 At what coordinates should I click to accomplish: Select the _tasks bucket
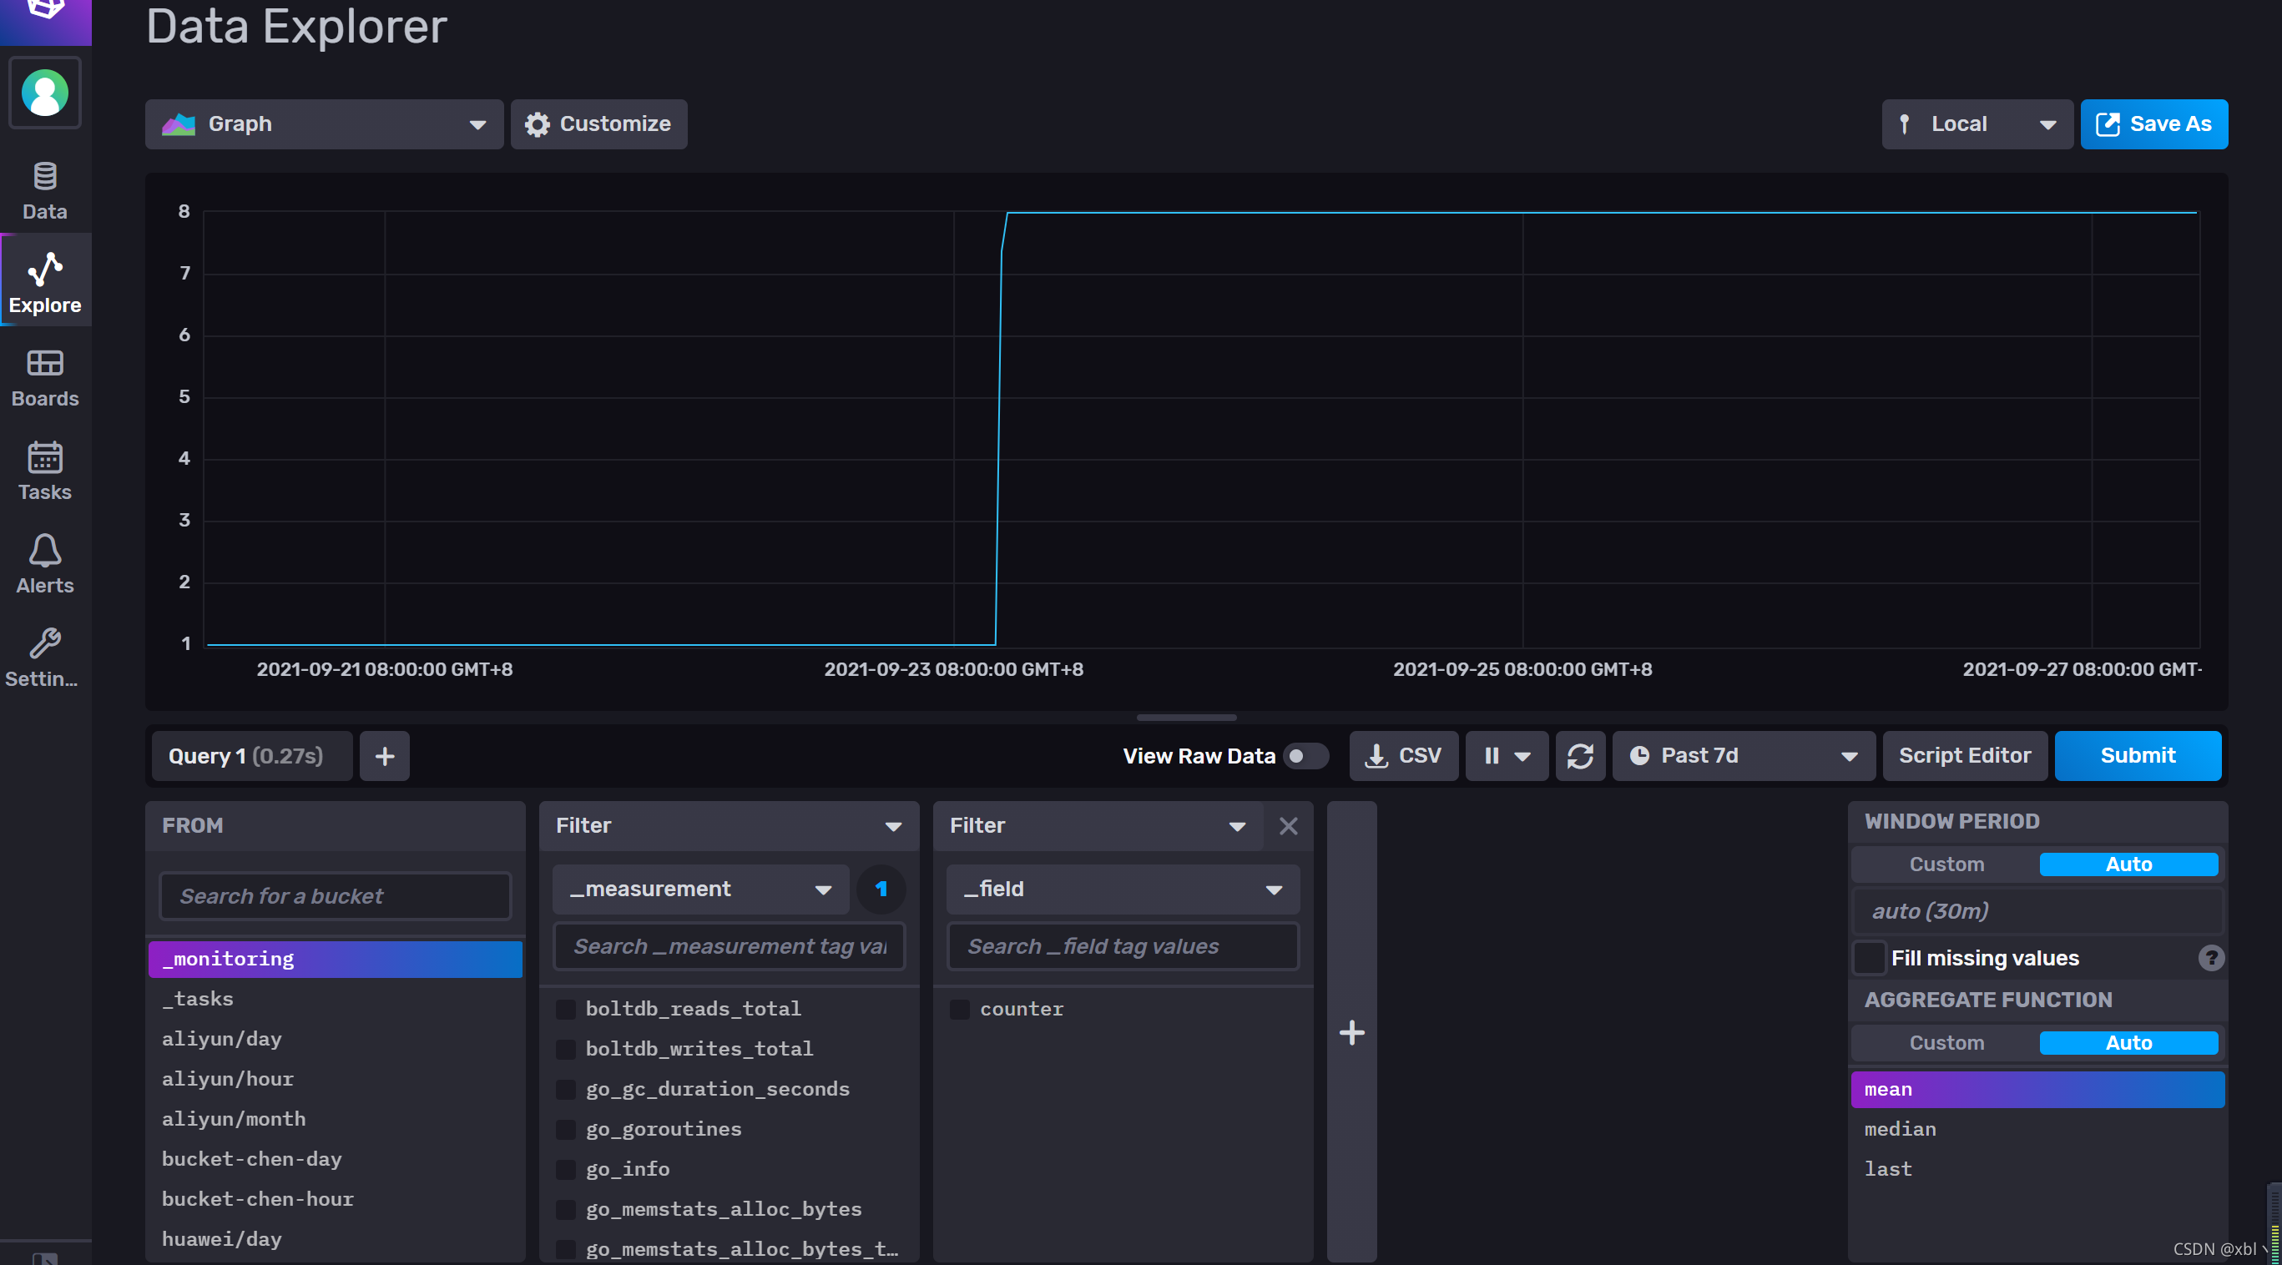(335, 1000)
